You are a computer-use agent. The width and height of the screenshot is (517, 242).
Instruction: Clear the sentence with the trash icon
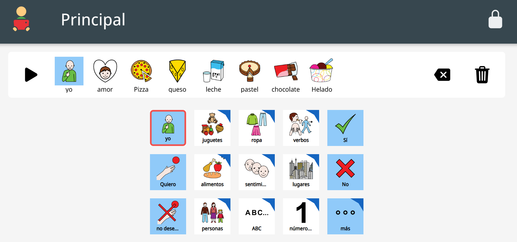point(482,75)
